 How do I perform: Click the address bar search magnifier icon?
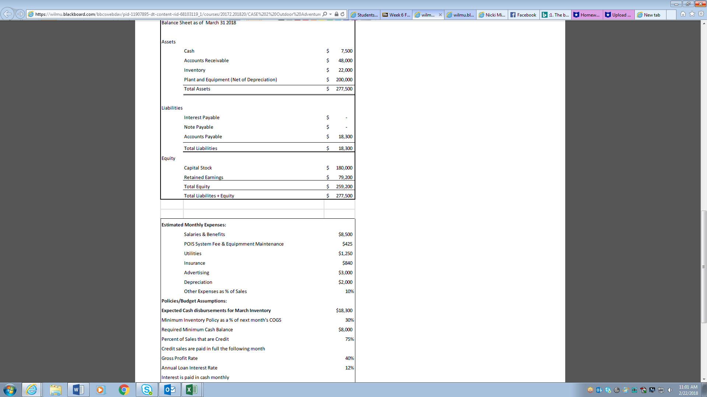tap(324, 14)
